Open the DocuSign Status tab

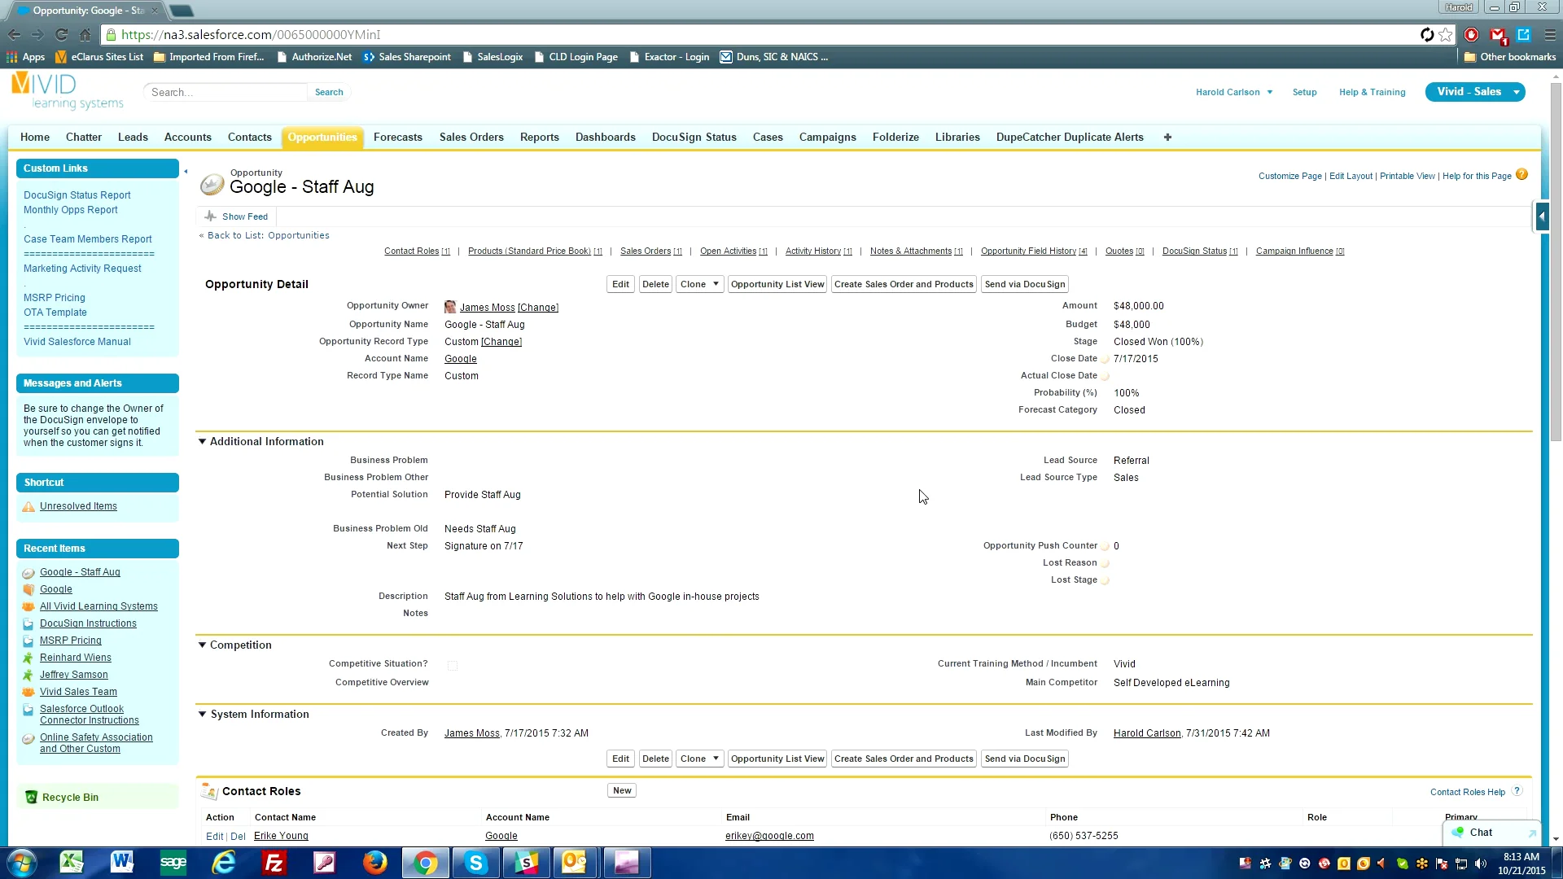coord(694,138)
